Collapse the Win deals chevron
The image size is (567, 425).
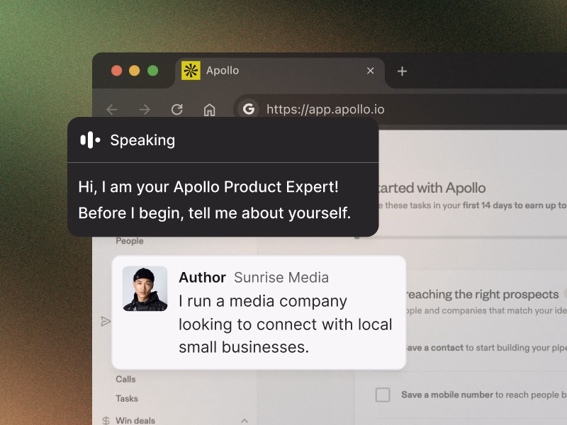click(245, 421)
